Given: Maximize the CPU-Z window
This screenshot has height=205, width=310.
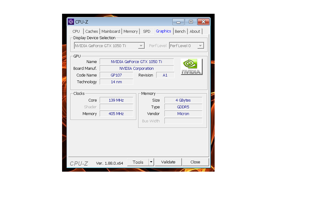Looking at the screenshot, I should tap(191, 22).
